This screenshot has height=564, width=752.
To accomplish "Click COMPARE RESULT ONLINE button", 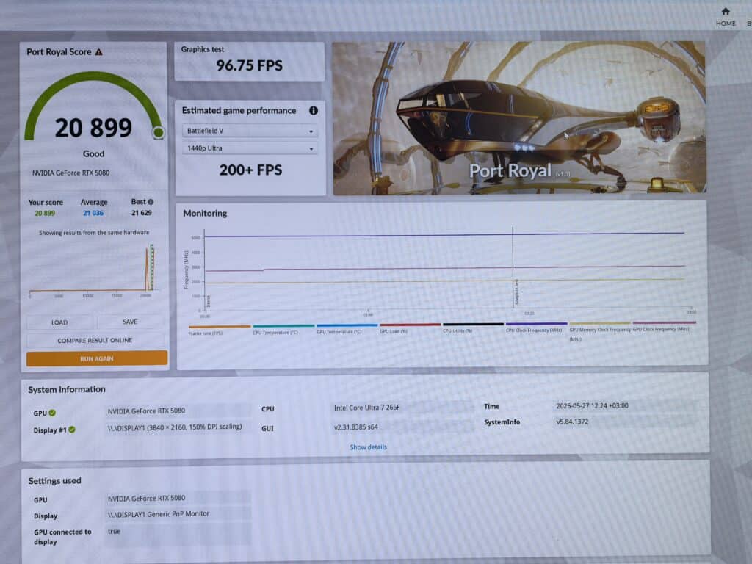I will click(x=95, y=340).
